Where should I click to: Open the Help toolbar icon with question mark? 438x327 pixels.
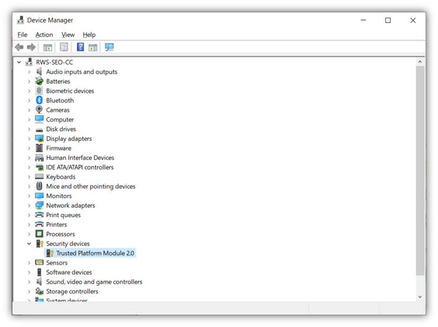tap(80, 47)
